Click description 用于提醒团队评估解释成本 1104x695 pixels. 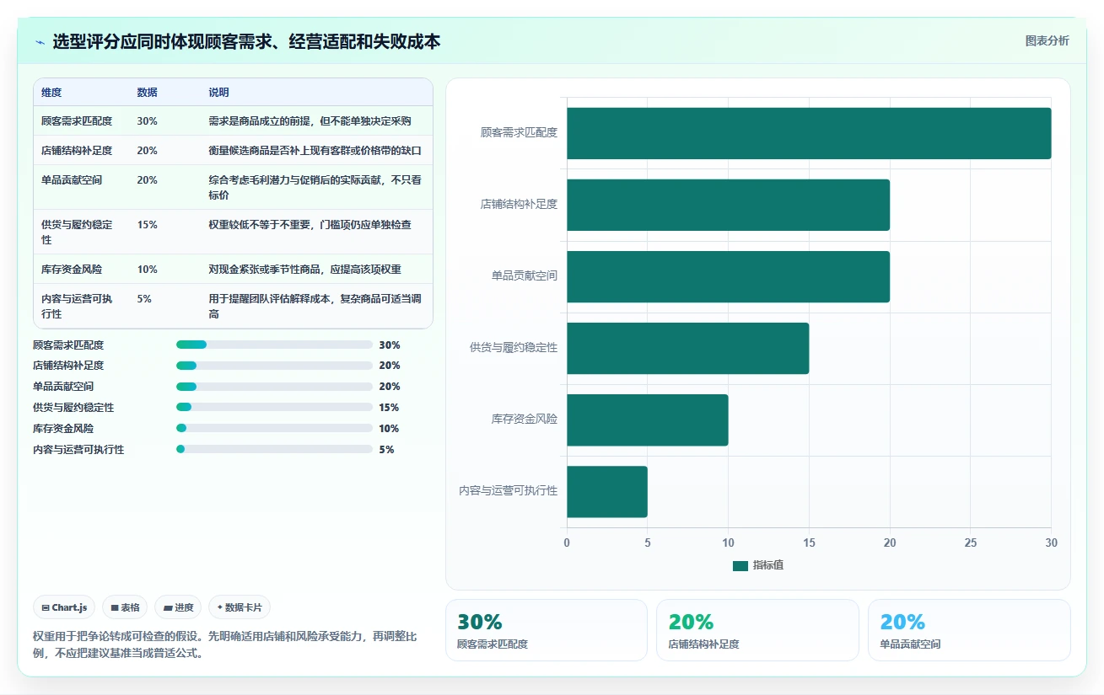[x=315, y=306]
